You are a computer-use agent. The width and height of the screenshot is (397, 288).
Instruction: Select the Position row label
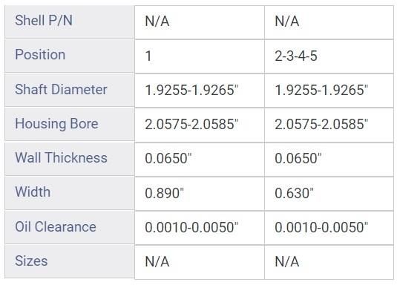tap(69, 56)
